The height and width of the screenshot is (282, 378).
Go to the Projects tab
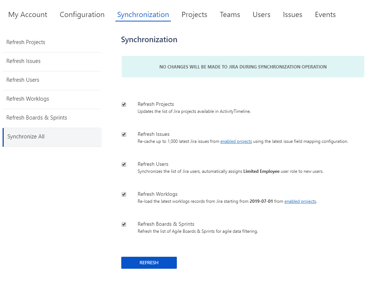pyautogui.click(x=194, y=15)
